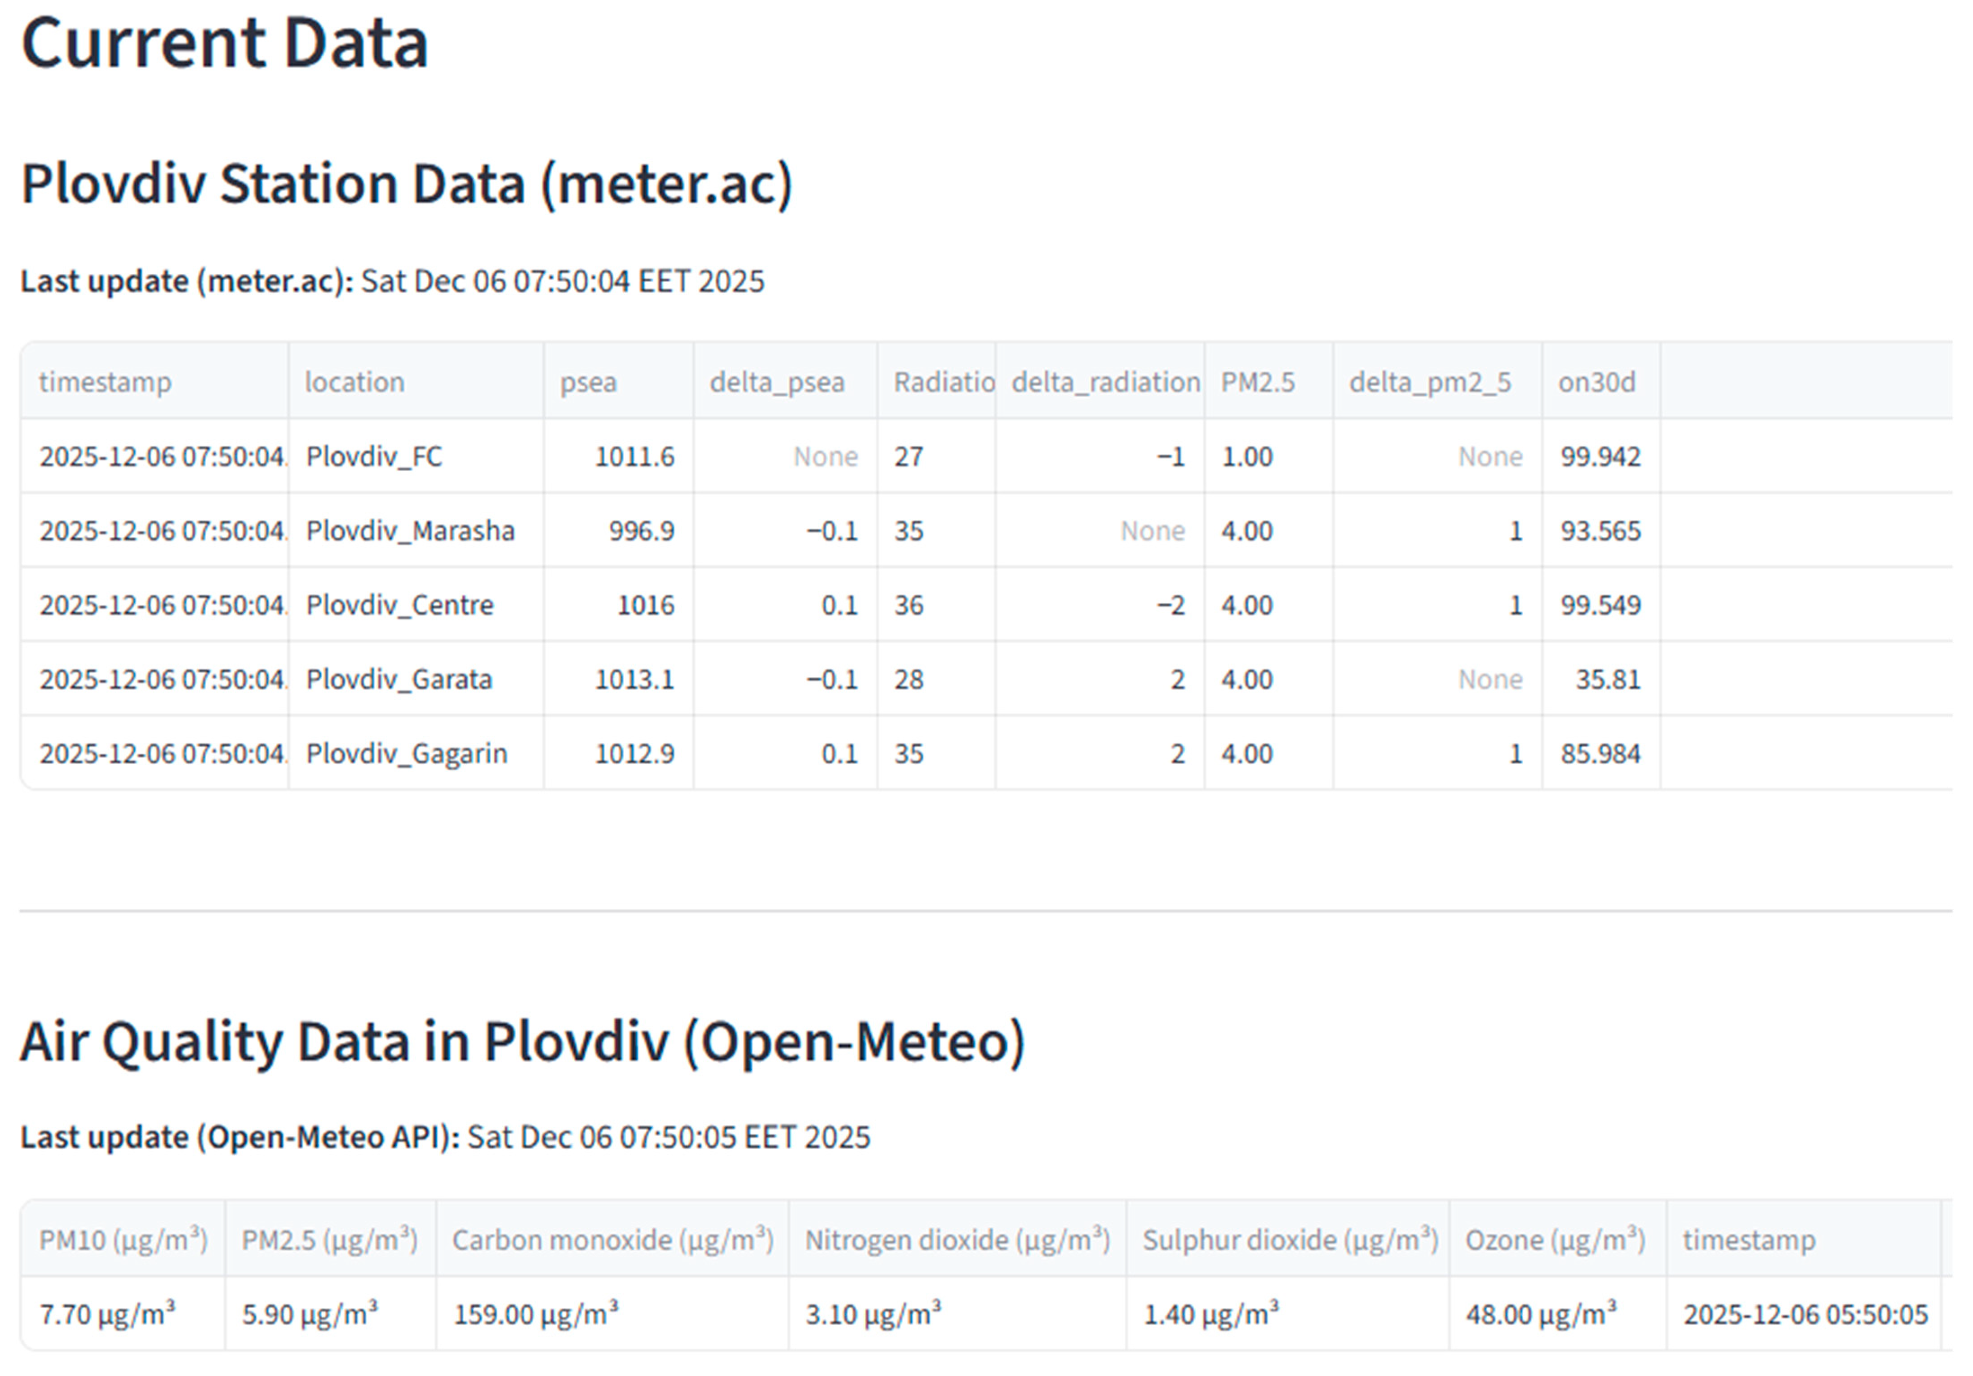The width and height of the screenshot is (1973, 1376).
Task: Select the Plovdiv_Centre row location
Action: [399, 605]
